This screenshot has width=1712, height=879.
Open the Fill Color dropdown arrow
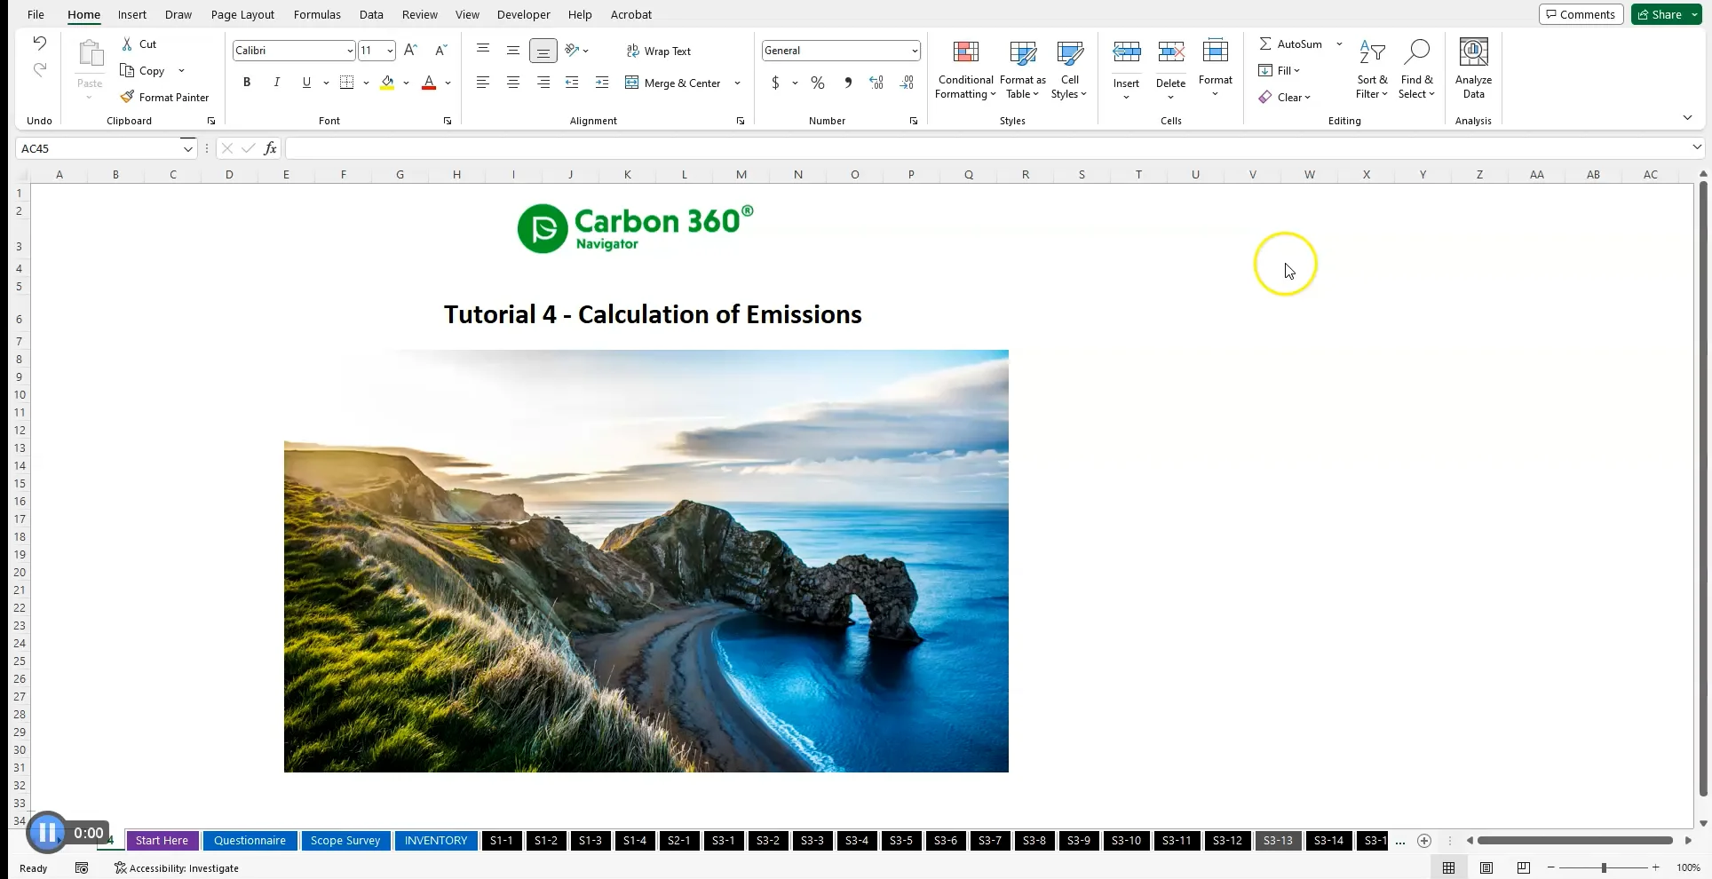click(x=406, y=83)
